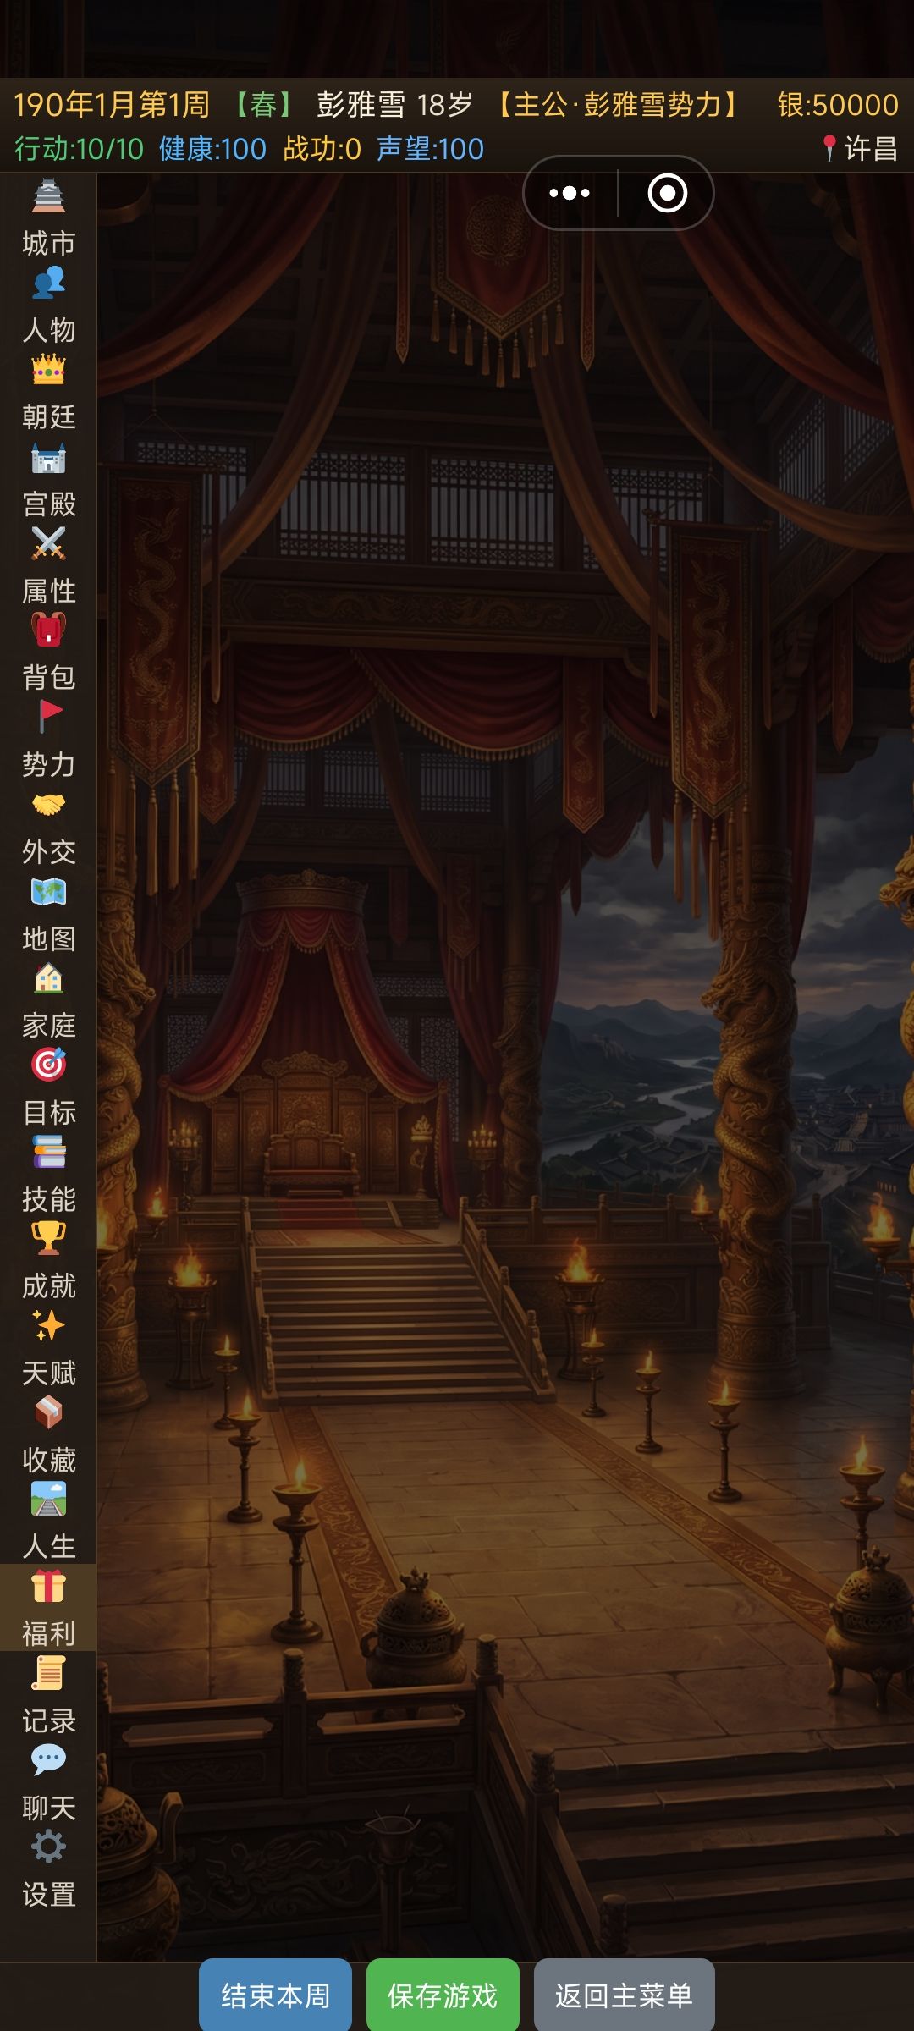Open the 福利 gift box icon
Image resolution: width=914 pixels, height=2031 pixels.
click(48, 1588)
